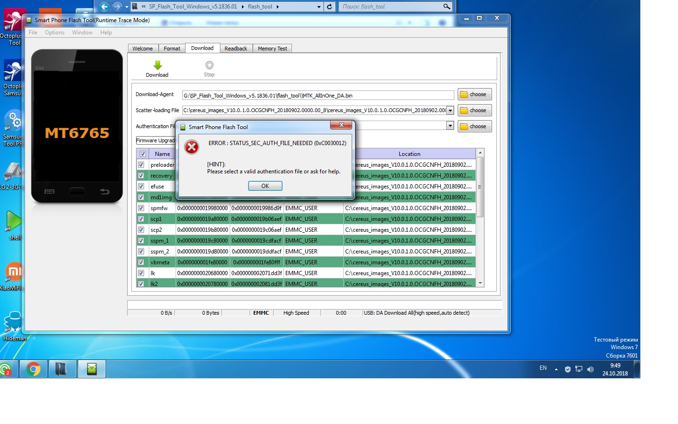Click the partition table scrollbar thumb
678x424 pixels.
pos(480,187)
